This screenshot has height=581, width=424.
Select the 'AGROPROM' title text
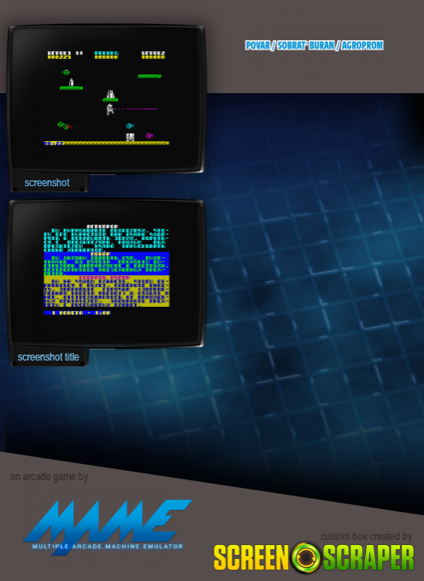pyautogui.click(x=362, y=45)
